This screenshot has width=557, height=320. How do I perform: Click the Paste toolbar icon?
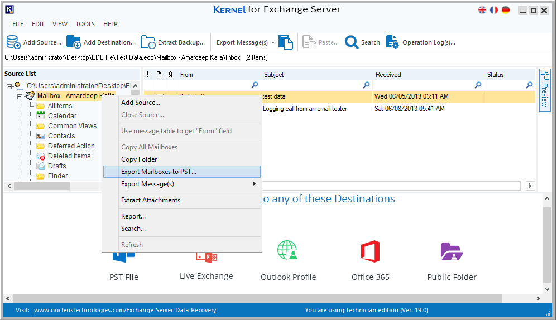coord(309,42)
